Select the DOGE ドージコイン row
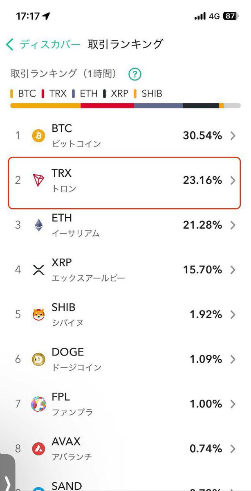The image size is (251, 491). [x=123, y=360]
